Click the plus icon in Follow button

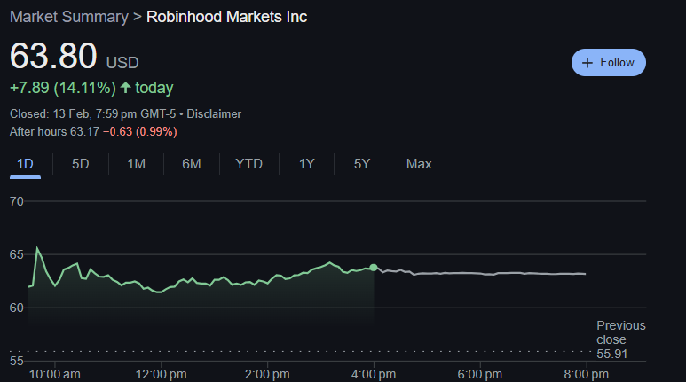click(587, 63)
